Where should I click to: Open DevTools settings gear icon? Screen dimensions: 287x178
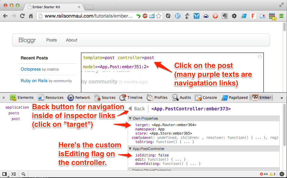(282, 174)
